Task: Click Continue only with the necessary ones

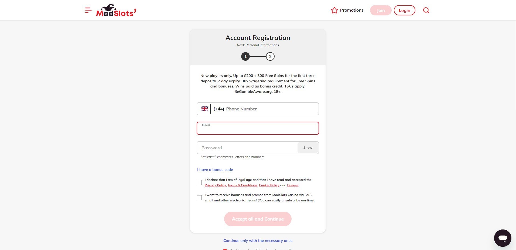Action: point(258,241)
